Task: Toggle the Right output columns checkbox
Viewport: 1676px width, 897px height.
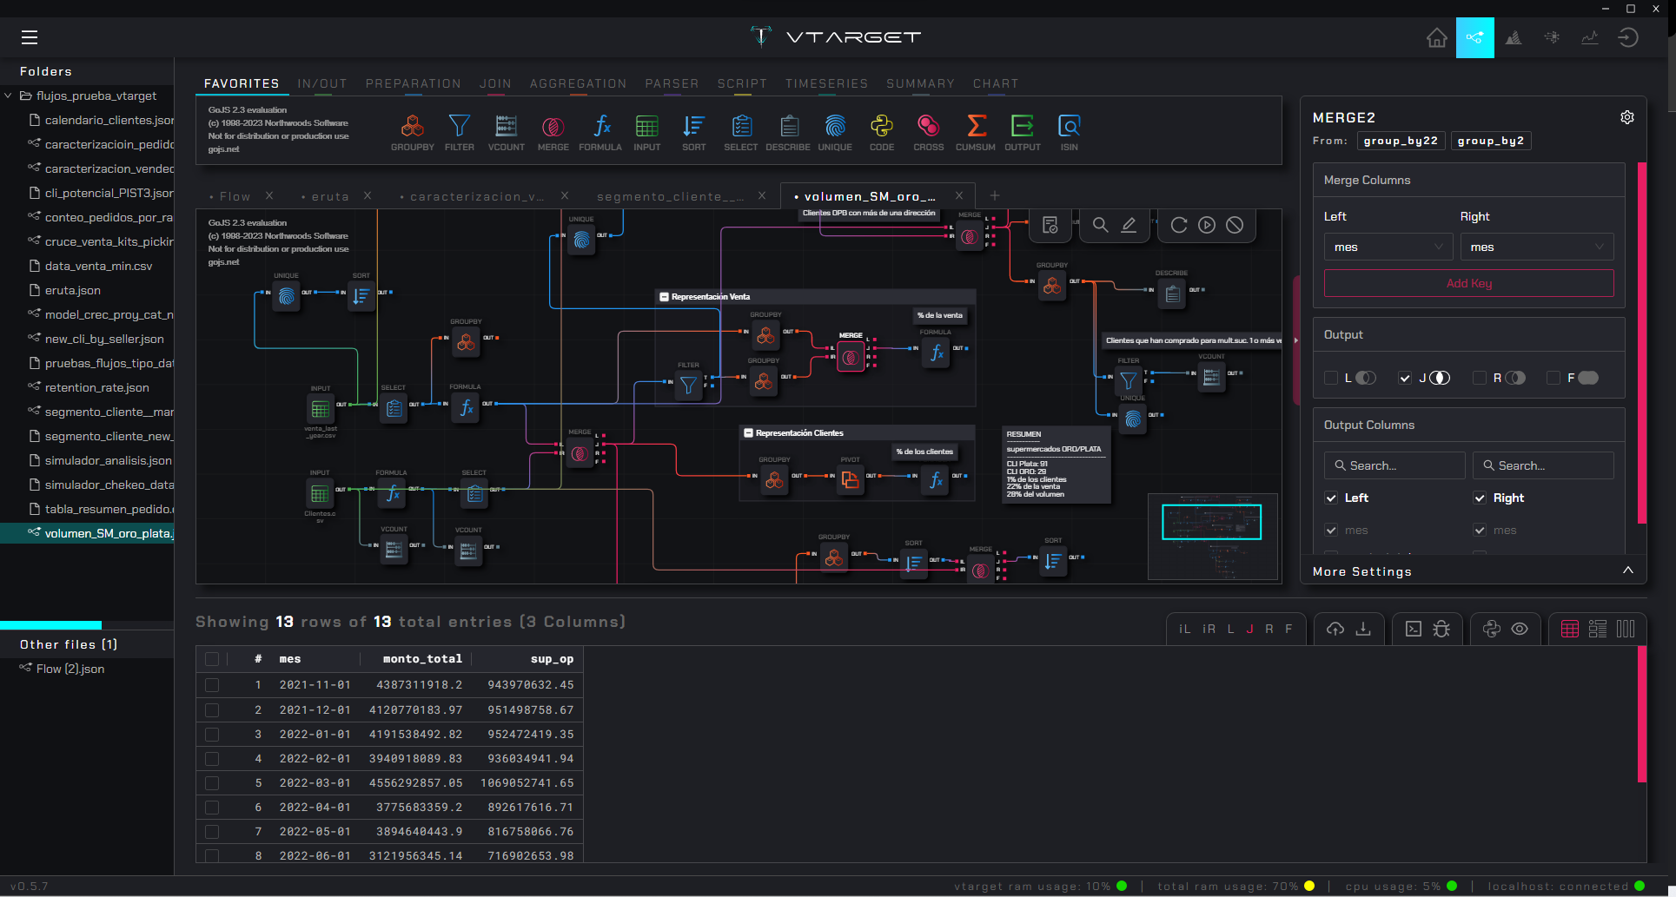Action: coord(1480,498)
